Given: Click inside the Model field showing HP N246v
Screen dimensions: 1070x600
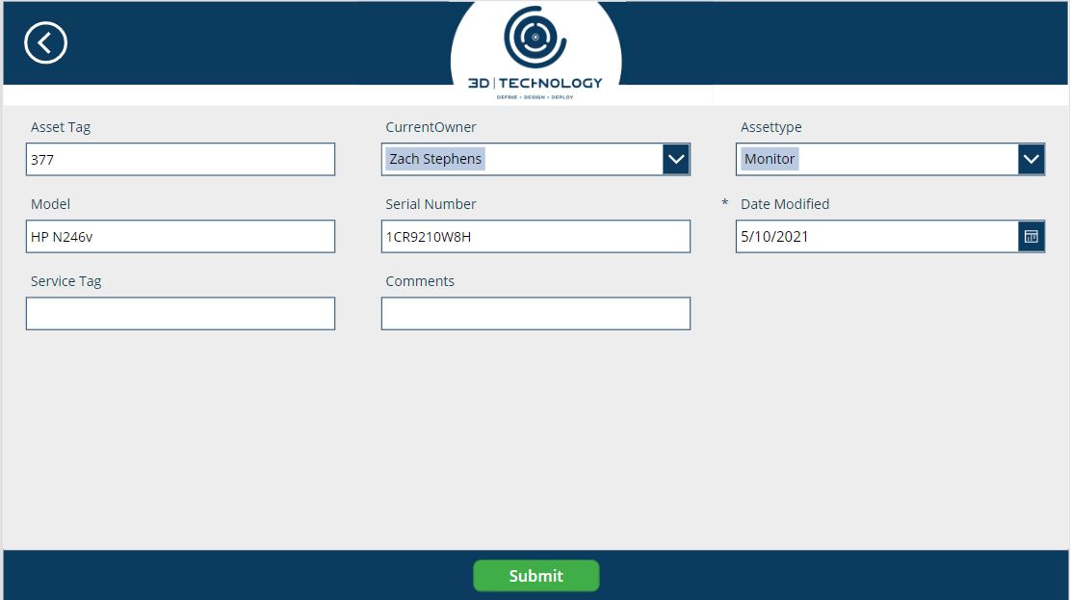Looking at the screenshot, I should pos(180,235).
